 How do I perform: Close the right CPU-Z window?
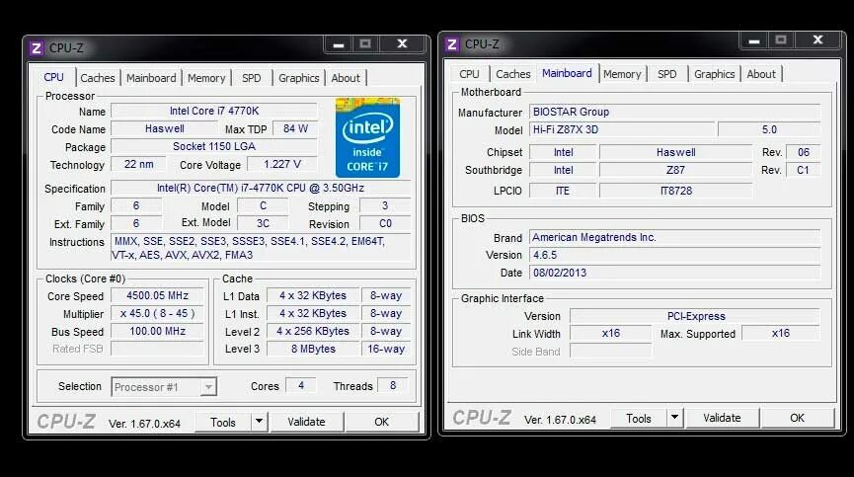817,40
